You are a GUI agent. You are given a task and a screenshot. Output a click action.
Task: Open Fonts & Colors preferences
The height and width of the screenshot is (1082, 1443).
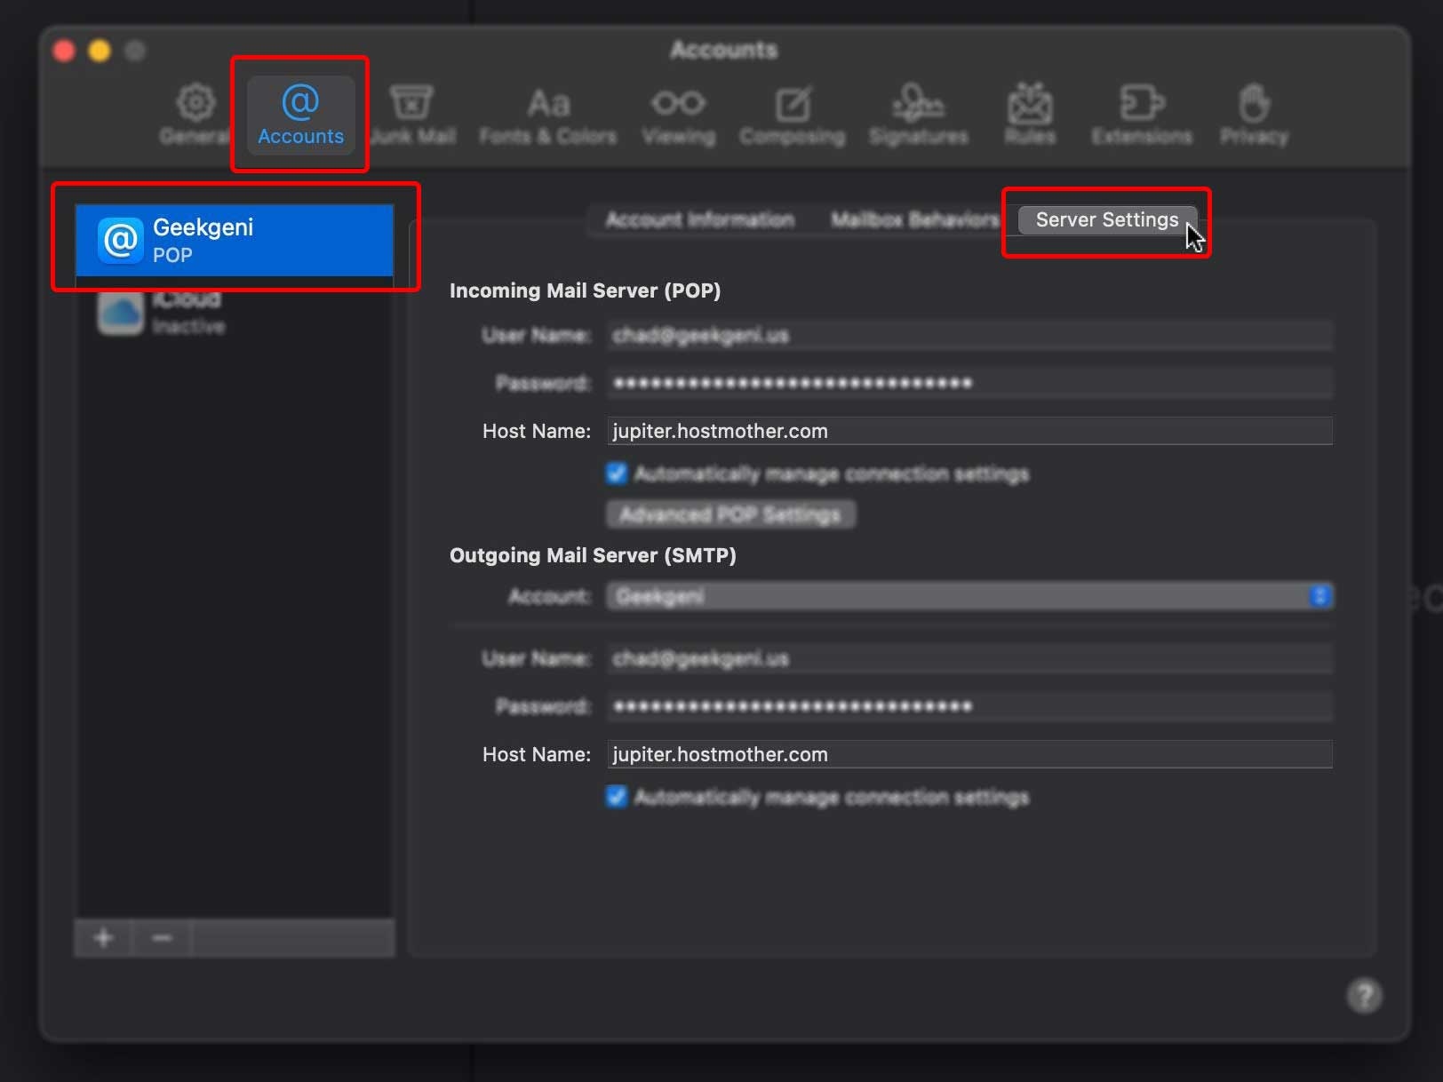click(548, 115)
